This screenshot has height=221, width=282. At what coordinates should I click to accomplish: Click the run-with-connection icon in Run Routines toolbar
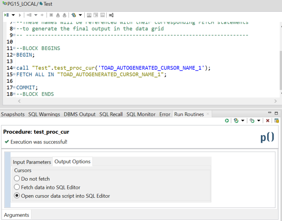pyautogui.click(x=236, y=121)
